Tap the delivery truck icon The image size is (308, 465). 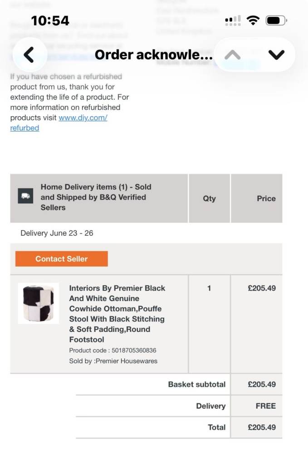(25, 196)
